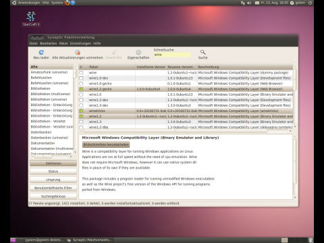Image resolution: width=324 pixels, height=243 pixels.
Task: Toggle status checkbox for wine1.0-gecko
Action: [x=81, y=84]
